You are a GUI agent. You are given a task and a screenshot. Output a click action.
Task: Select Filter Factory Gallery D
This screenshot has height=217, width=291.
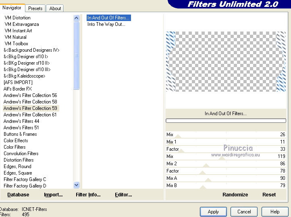25,186
